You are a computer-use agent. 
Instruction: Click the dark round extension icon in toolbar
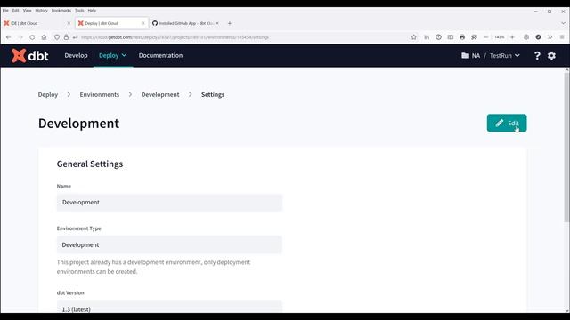pos(538,37)
